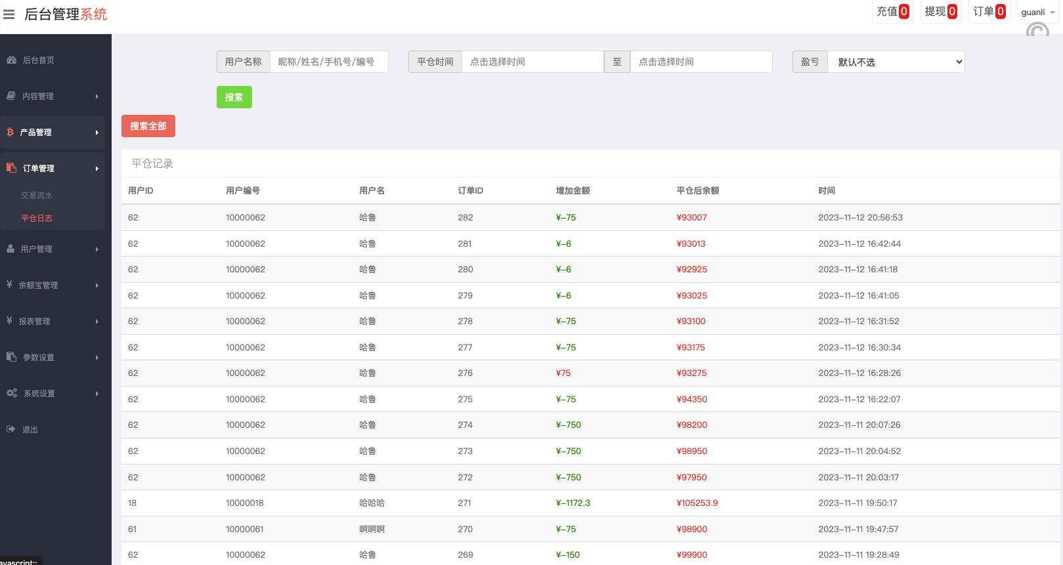Open 交易流水 submenu item
Image resolution: width=1063 pixels, height=565 pixels.
[37, 196]
